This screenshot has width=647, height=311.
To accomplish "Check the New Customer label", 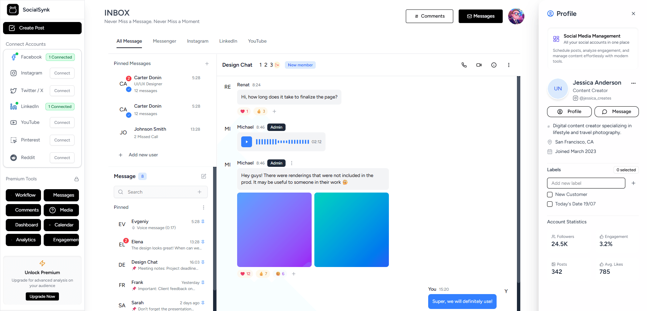I will click(x=550, y=194).
